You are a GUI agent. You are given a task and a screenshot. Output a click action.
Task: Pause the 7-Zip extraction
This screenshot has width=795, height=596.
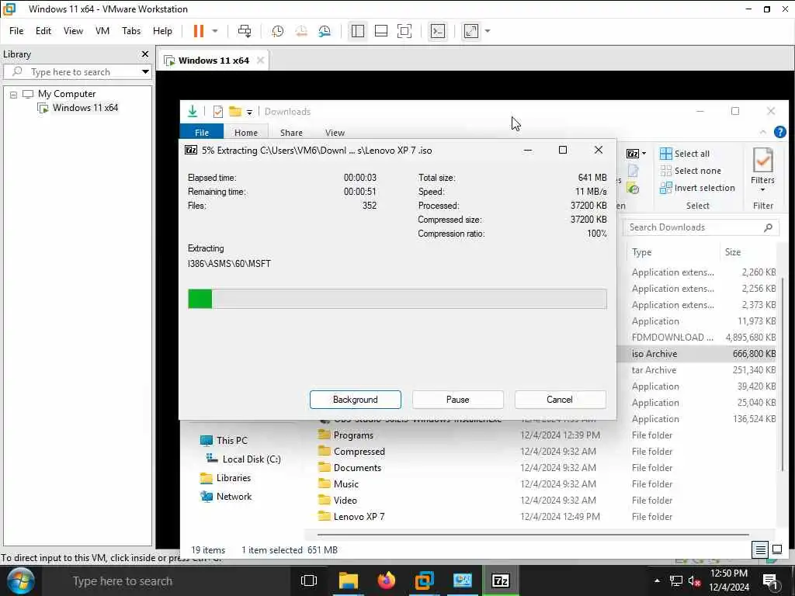[x=457, y=400]
